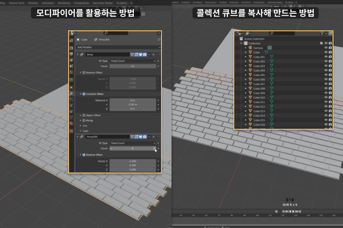
Task: Expand the Cube.003 tree item
Action: click(x=246, y=66)
